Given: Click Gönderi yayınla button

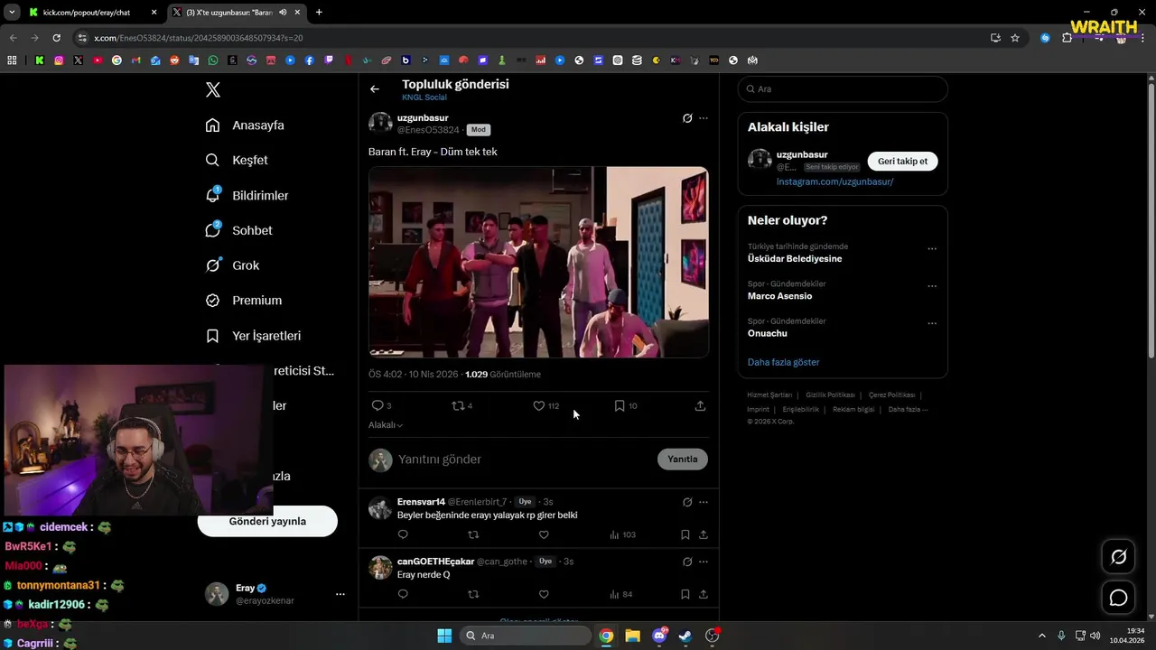Looking at the screenshot, I should click(x=267, y=521).
